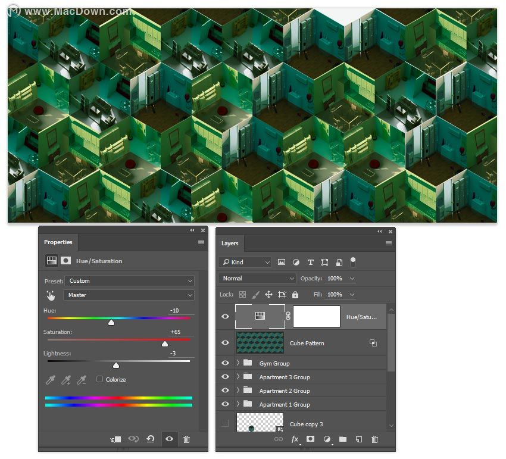
Task: Select the Properties tab
Action: [58, 242]
